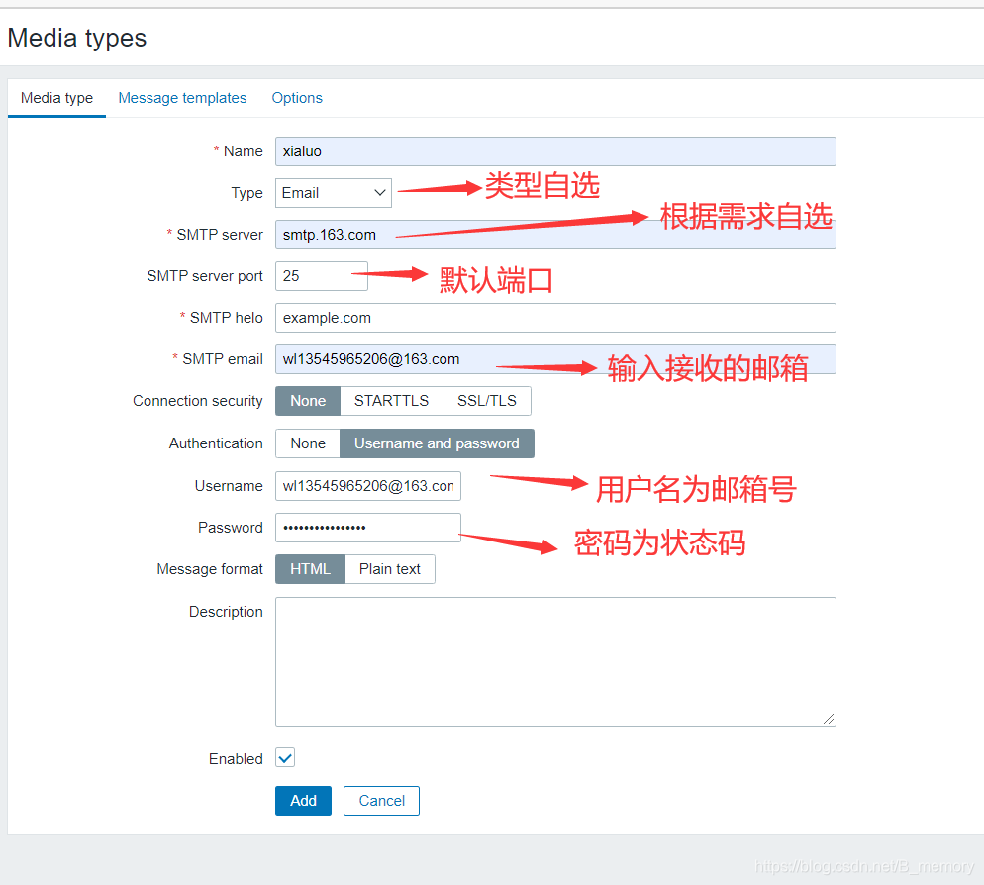Click the Password input field
The height and width of the screenshot is (885, 984).
point(367,528)
